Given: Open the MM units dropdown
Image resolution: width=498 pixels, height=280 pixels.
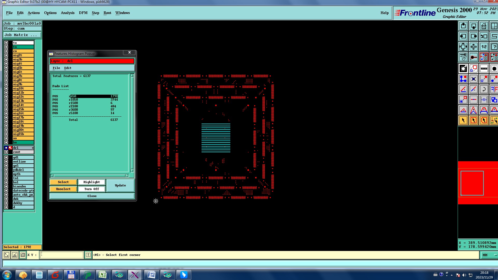Looking at the screenshot, I should (x=489, y=255).
